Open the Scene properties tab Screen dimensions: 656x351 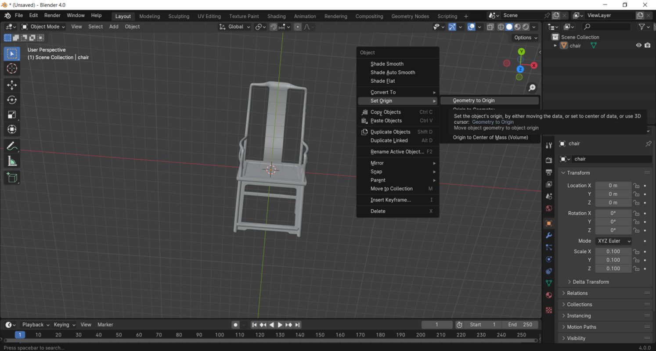[x=548, y=196]
